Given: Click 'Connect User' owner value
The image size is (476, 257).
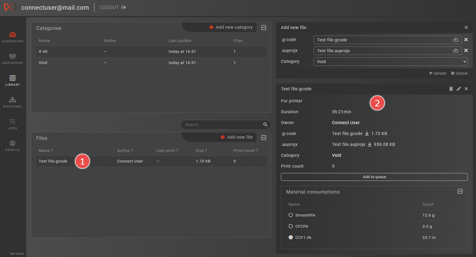Looking at the screenshot, I should (x=346, y=123).
